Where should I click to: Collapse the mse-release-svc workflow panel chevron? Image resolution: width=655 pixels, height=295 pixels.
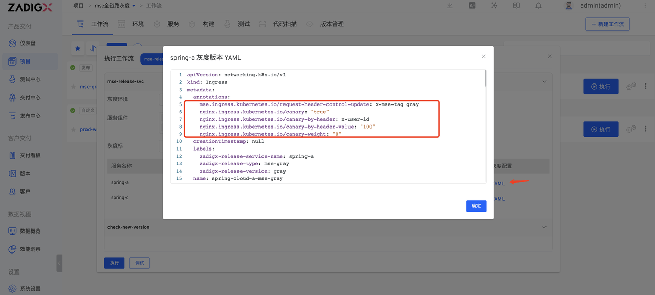543,81
